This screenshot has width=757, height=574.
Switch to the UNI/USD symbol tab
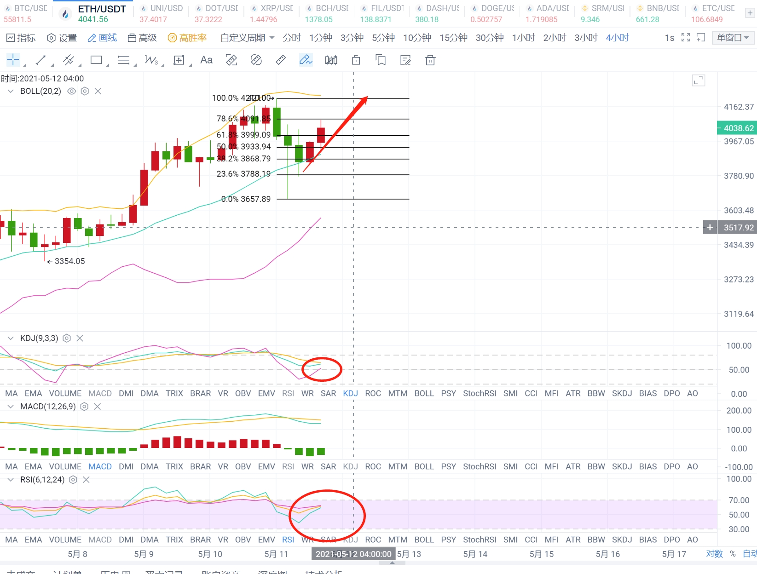pyautogui.click(x=161, y=14)
